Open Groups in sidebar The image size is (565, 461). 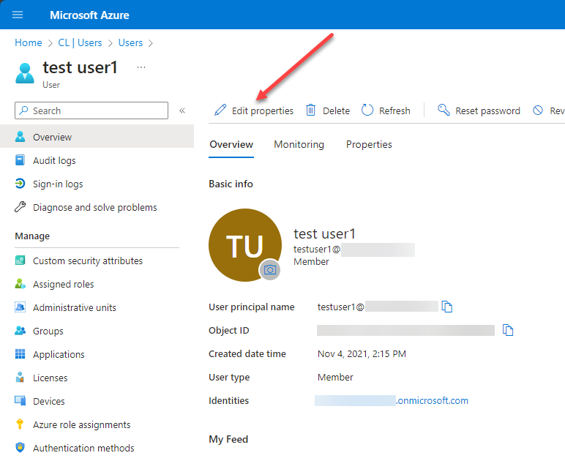pyautogui.click(x=48, y=331)
